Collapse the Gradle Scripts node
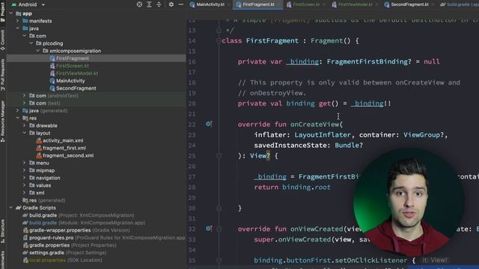Screen dimensions: 479x269 [11, 208]
